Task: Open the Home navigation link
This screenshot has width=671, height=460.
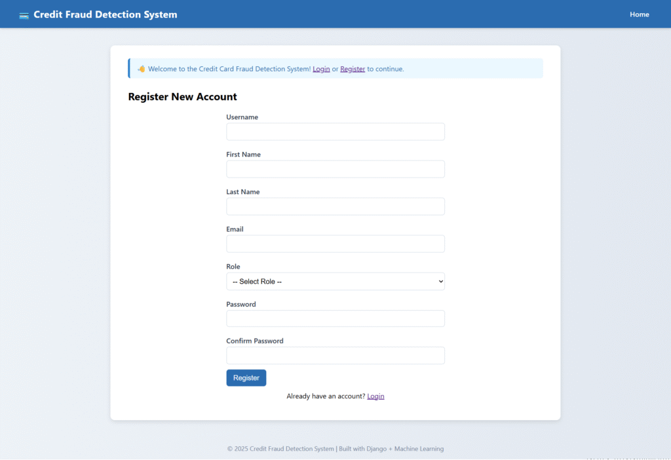Action: coord(639,14)
